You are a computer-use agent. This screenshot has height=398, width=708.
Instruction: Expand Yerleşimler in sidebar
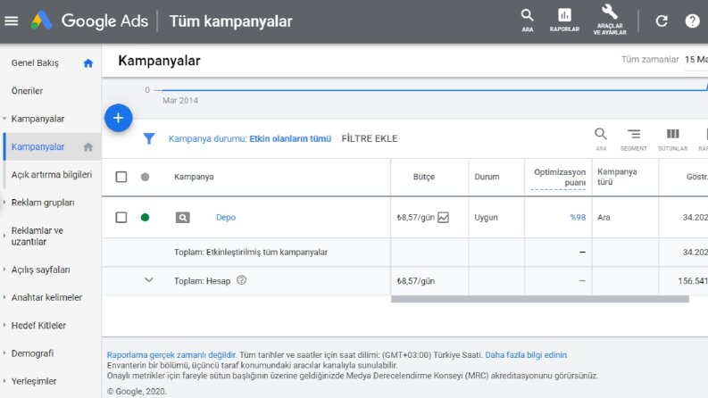[4, 381]
